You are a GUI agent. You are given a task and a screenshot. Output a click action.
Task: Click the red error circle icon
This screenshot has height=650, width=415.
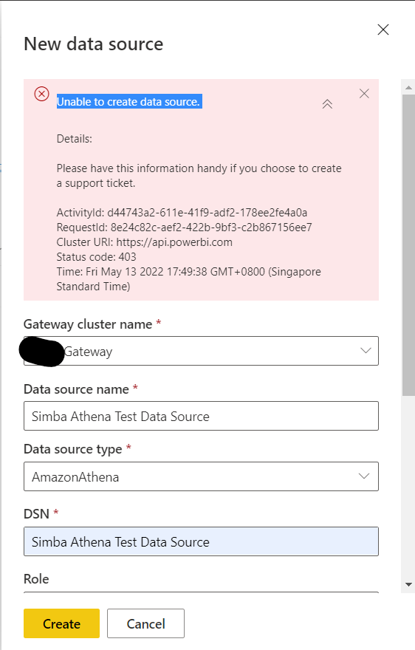(x=41, y=94)
